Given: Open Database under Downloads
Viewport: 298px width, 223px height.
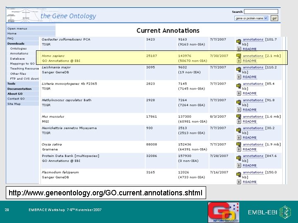Looking at the screenshot, I should [17, 59].
